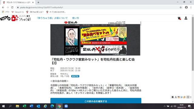The width and height of the screenshot is (194, 109).
Task: Close the current browser tab
Action: [33, 2]
